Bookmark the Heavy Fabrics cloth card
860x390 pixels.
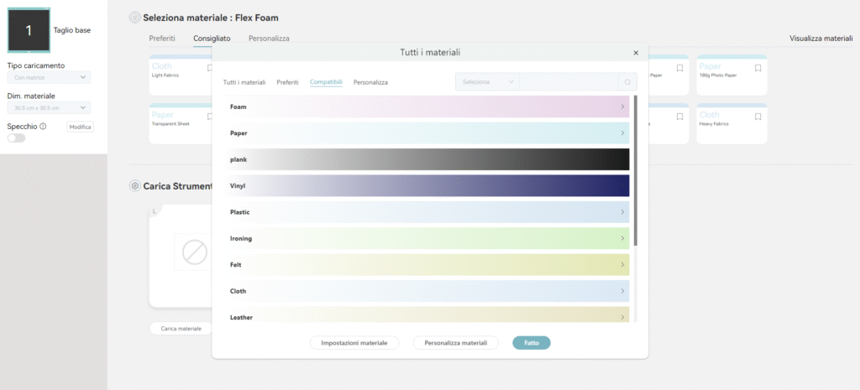pos(758,117)
